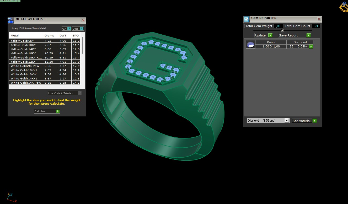
Task: Click the Round shape cell
Action: 271,42
